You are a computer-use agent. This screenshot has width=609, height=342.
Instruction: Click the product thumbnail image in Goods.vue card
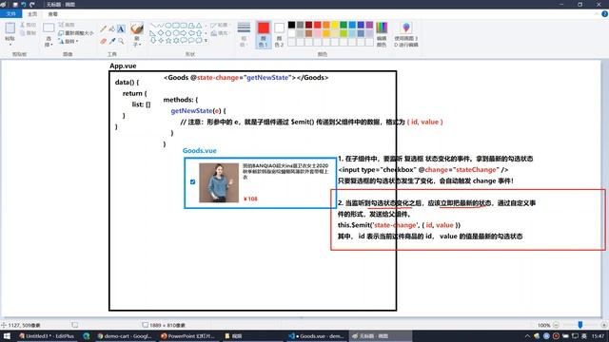(x=219, y=182)
